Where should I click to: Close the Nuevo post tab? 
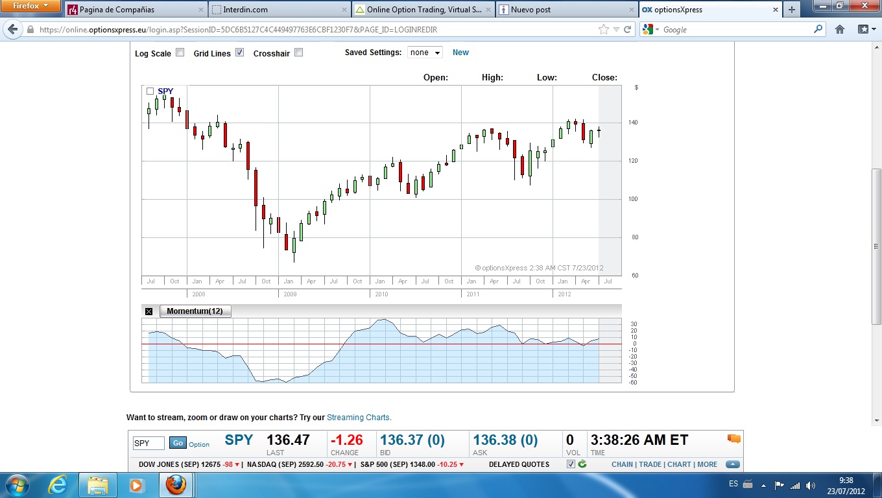[631, 10]
